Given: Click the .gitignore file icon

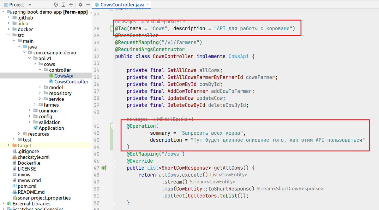Looking at the screenshot, I should click(15, 151).
